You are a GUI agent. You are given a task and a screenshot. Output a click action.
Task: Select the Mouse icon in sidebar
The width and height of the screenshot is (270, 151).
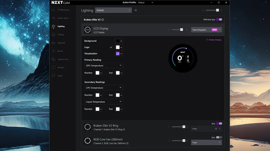53,51
